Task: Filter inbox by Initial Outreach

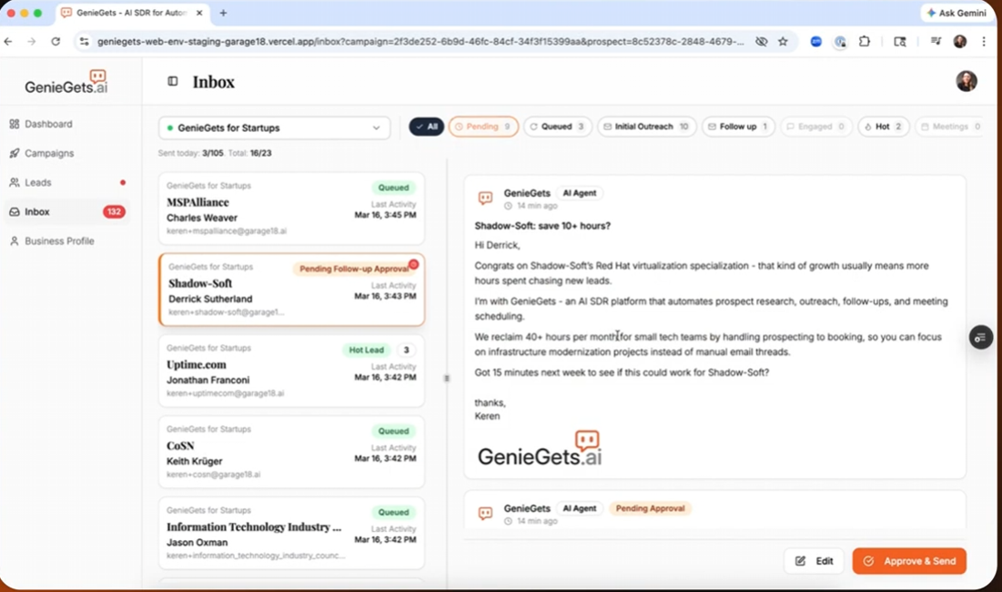Action: 646,127
